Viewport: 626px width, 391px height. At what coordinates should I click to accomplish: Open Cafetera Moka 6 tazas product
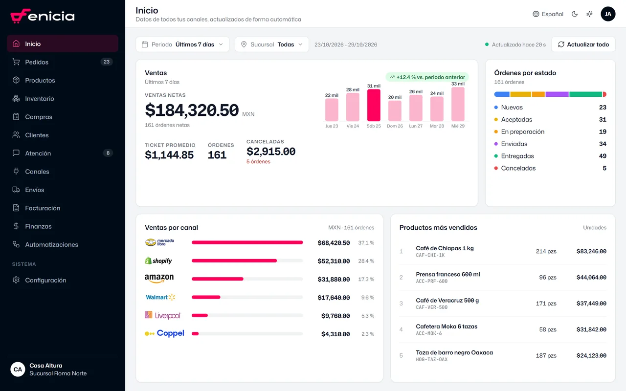[503, 329]
